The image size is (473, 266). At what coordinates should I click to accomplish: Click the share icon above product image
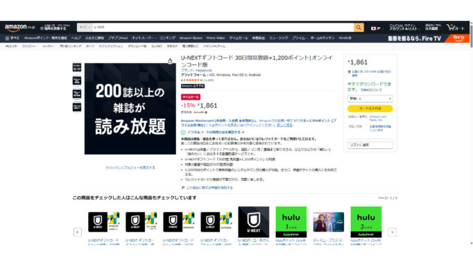click(170, 61)
